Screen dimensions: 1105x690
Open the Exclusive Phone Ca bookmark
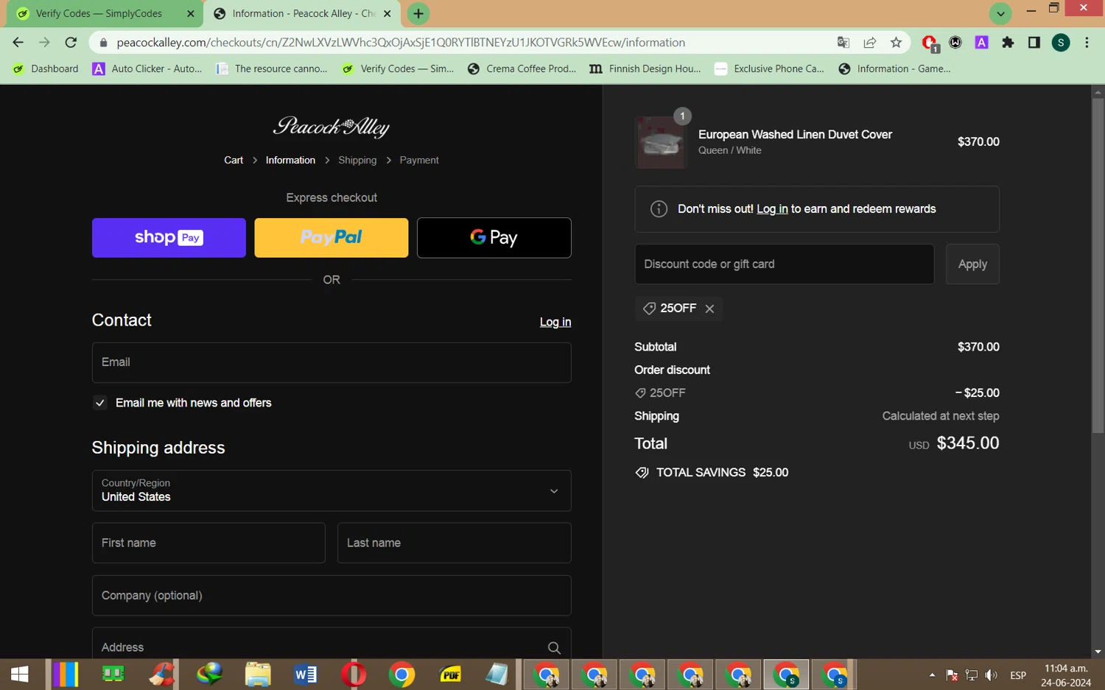tap(770, 68)
